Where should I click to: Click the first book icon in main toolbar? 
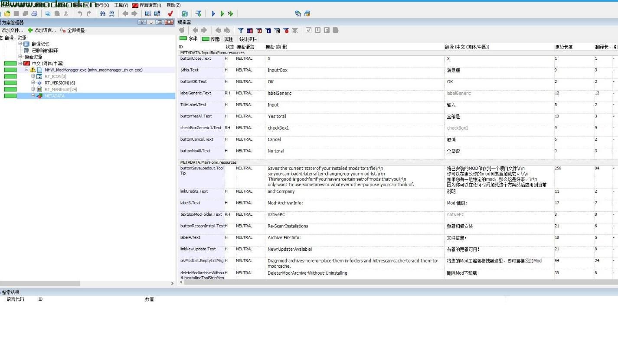(148, 13)
